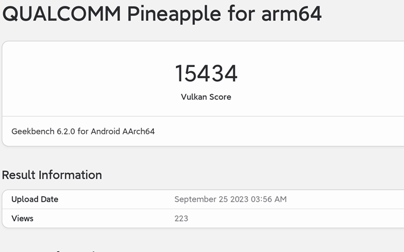Click the 6.2.0 version number
Image resolution: width=404 pixels, height=252 pixels.
66,132
